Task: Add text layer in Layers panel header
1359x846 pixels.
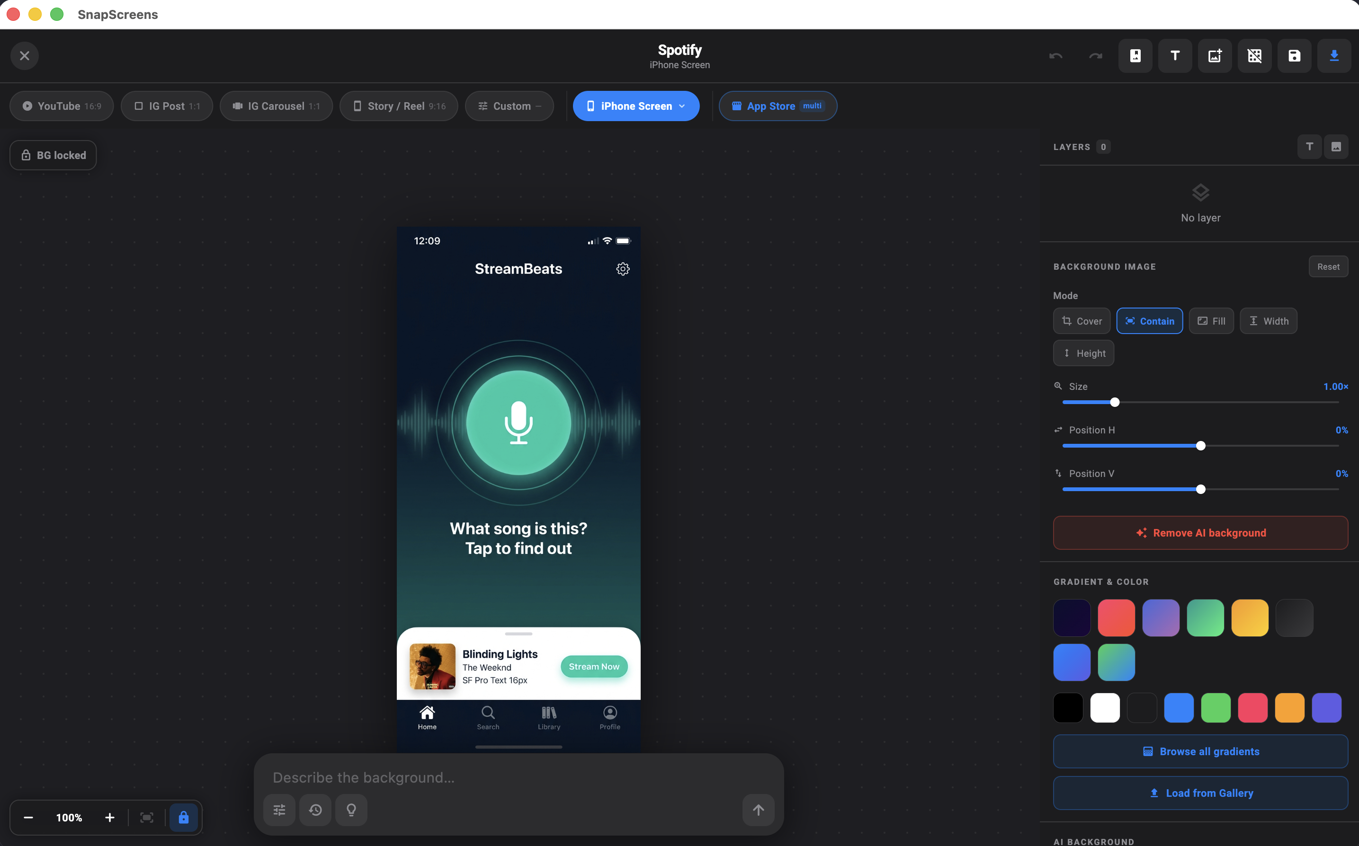Action: 1309,147
